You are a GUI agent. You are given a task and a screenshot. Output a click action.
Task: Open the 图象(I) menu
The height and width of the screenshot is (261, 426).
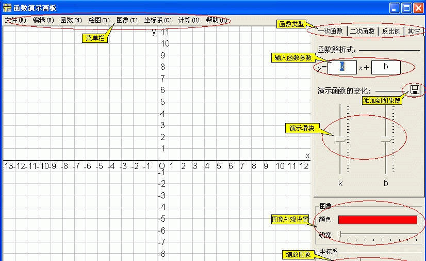[127, 20]
